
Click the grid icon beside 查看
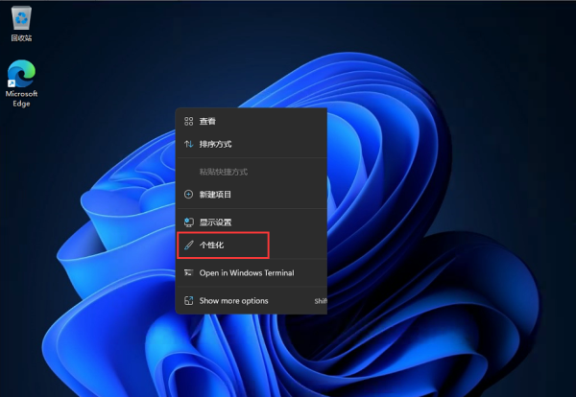click(x=189, y=122)
